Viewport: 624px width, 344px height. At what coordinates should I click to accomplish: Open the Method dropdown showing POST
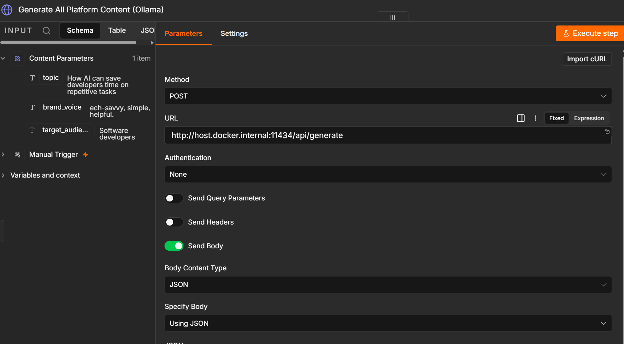pos(388,96)
